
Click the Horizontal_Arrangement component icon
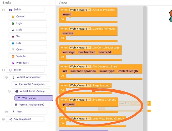click(x=16, y=84)
